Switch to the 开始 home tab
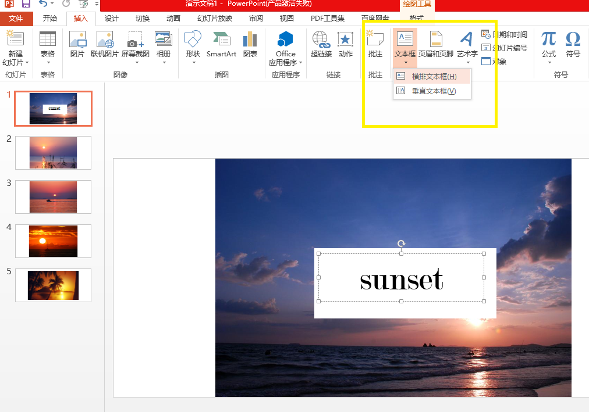The image size is (589, 412). tap(49, 19)
